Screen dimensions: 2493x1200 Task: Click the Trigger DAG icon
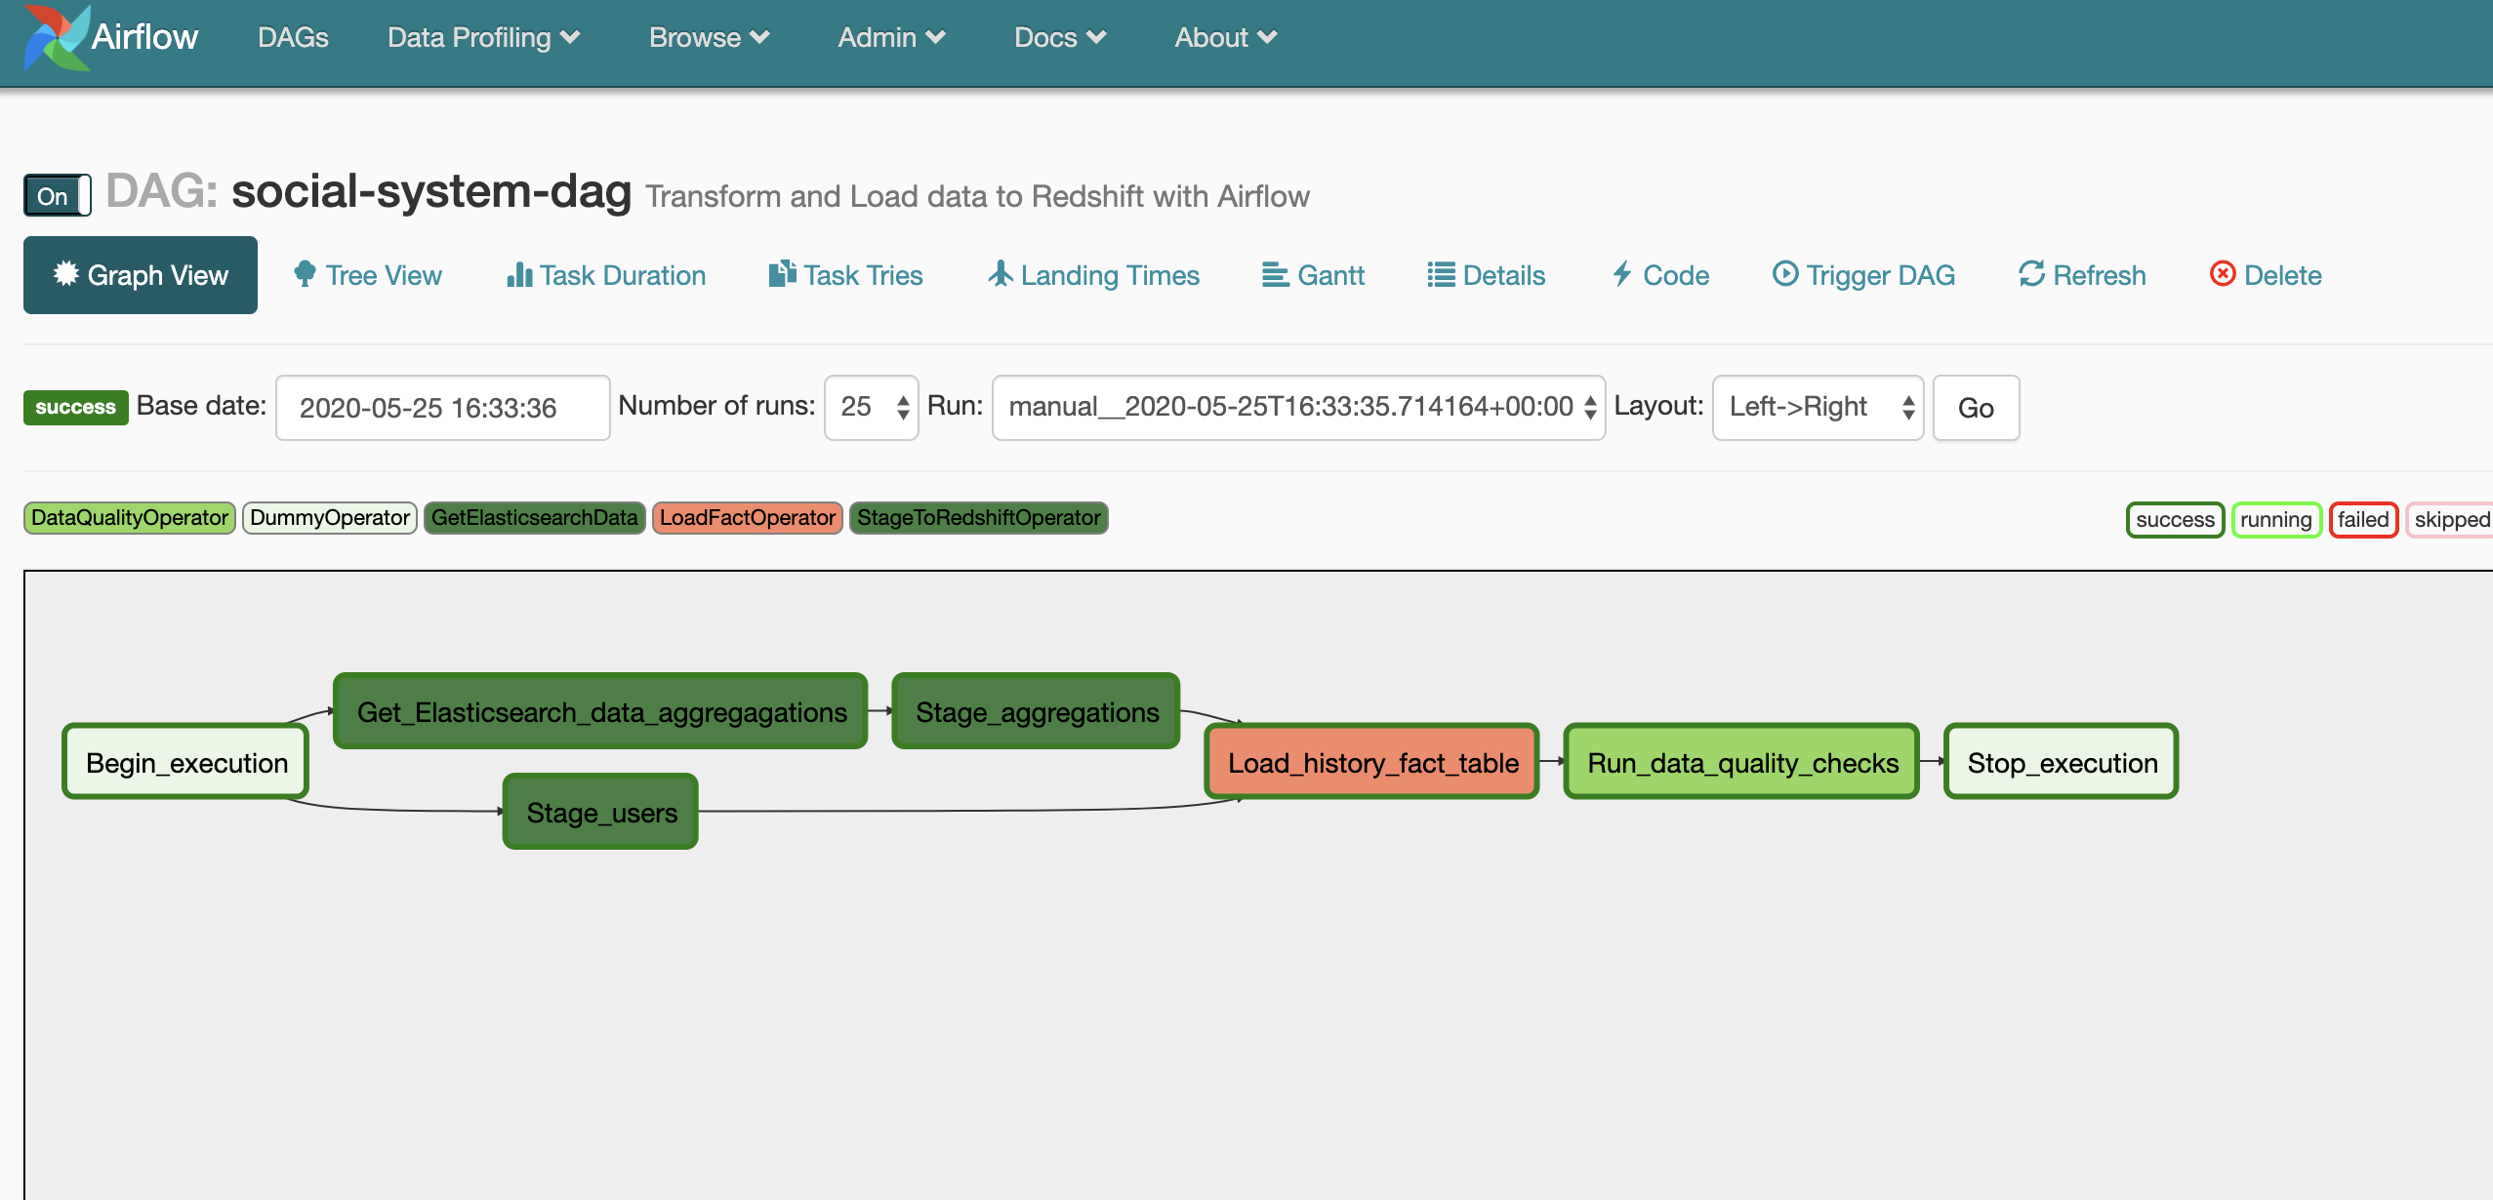coord(1780,273)
